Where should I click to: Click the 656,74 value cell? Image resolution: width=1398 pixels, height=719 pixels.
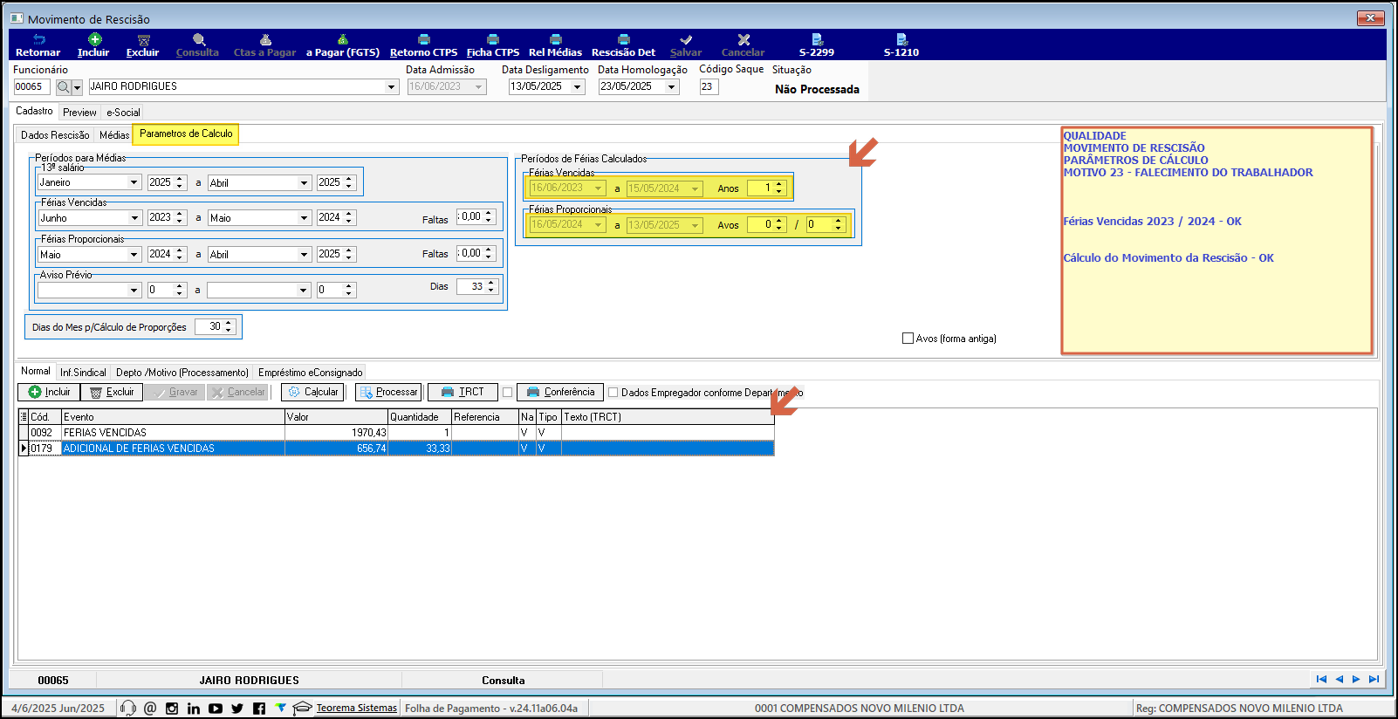(x=336, y=449)
